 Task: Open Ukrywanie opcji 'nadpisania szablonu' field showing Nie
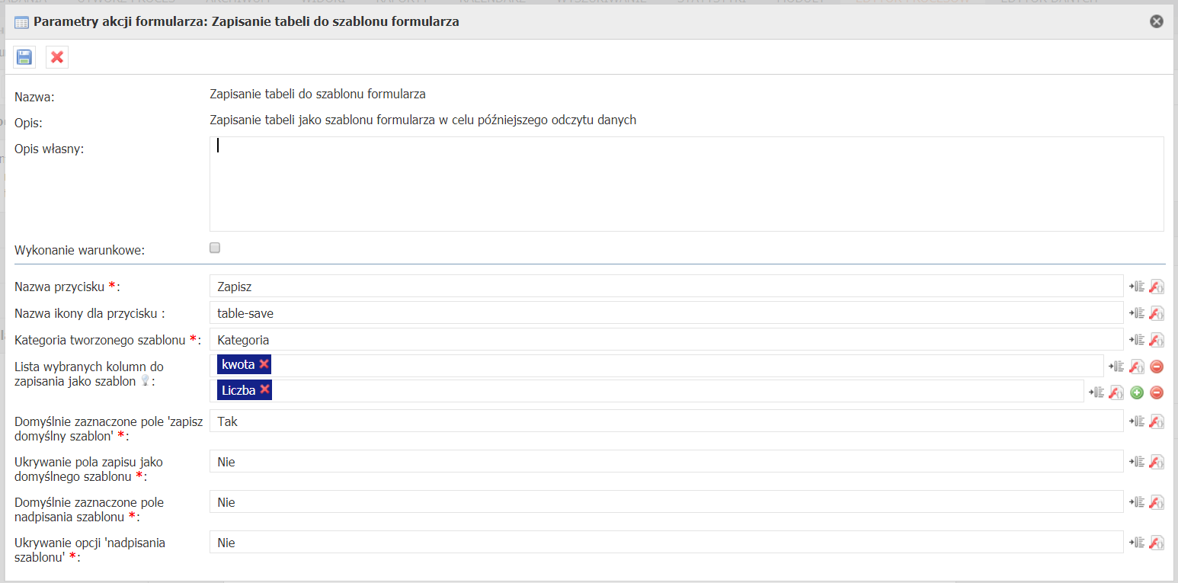(666, 542)
